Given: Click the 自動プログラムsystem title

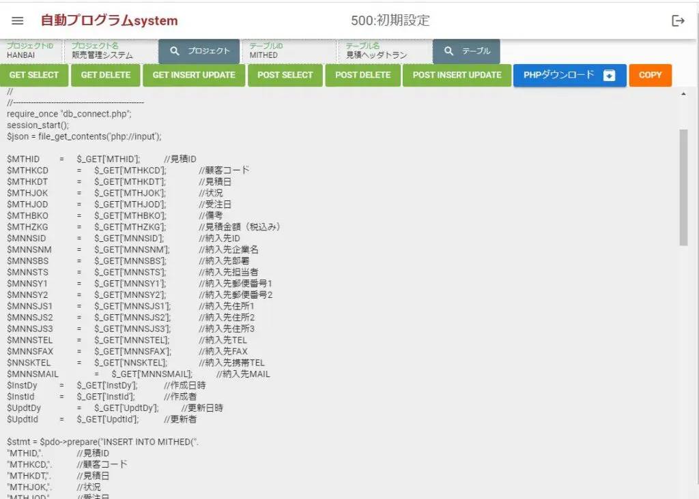Looking at the screenshot, I should click(109, 21).
